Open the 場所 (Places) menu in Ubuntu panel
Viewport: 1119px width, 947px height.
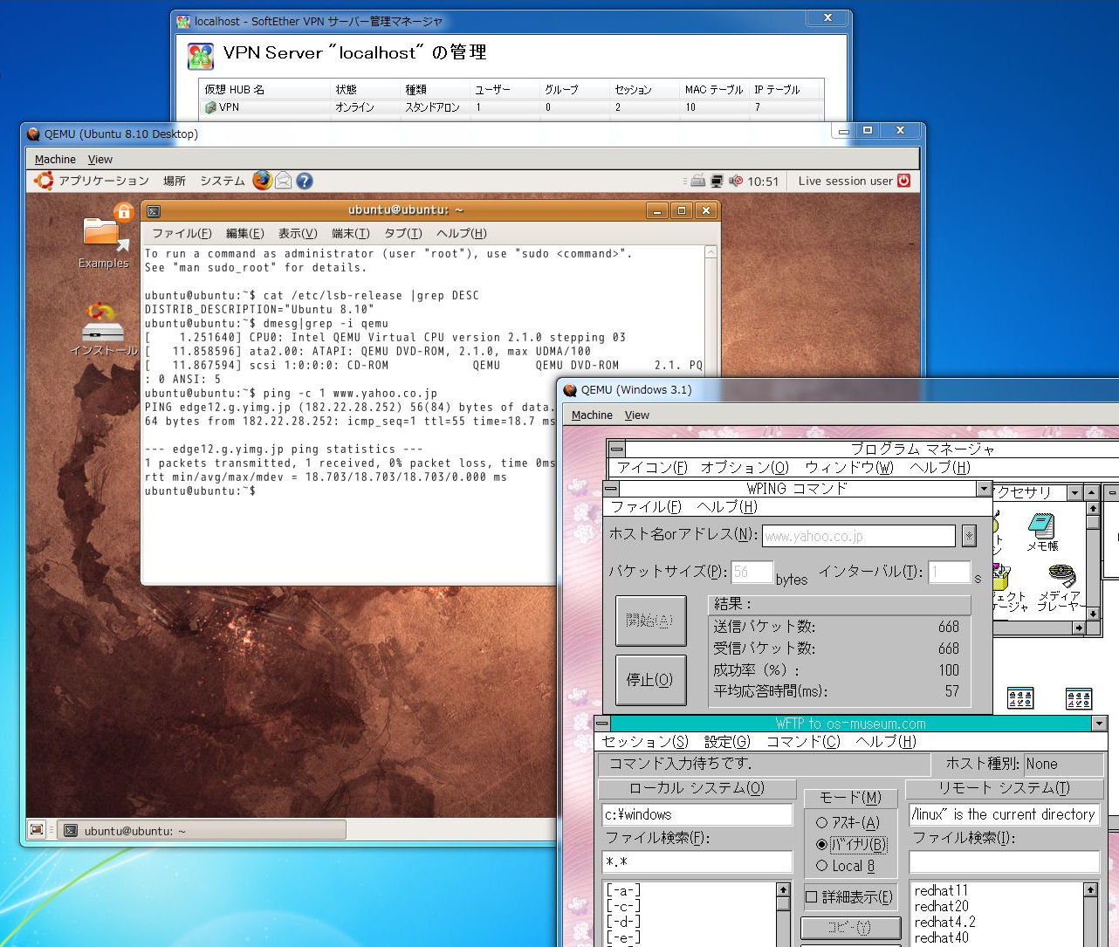pyautogui.click(x=175, y=181)
